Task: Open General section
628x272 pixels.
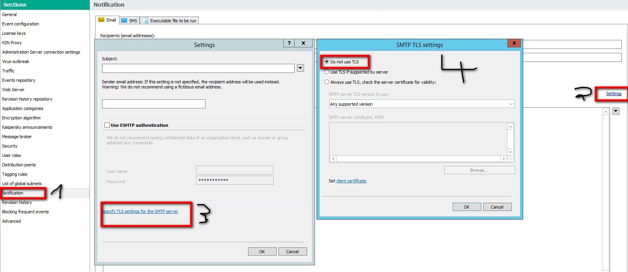Action: [x=9, y=14]
